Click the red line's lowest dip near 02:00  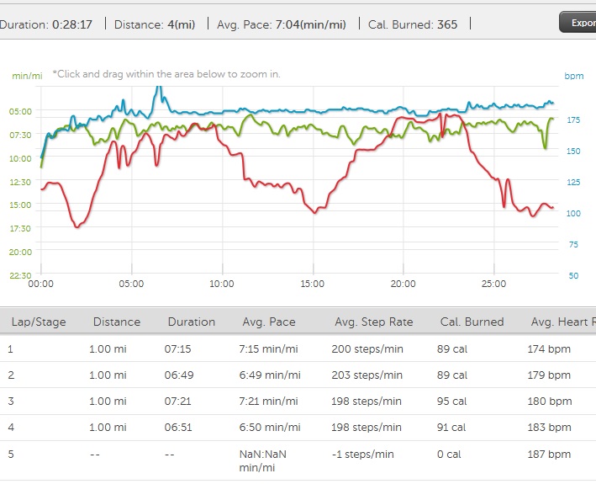click(76, 226)
